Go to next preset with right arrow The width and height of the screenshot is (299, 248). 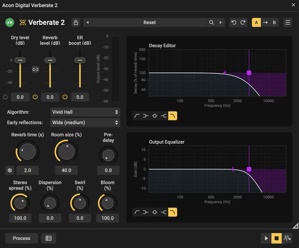[x=221, y=22]
